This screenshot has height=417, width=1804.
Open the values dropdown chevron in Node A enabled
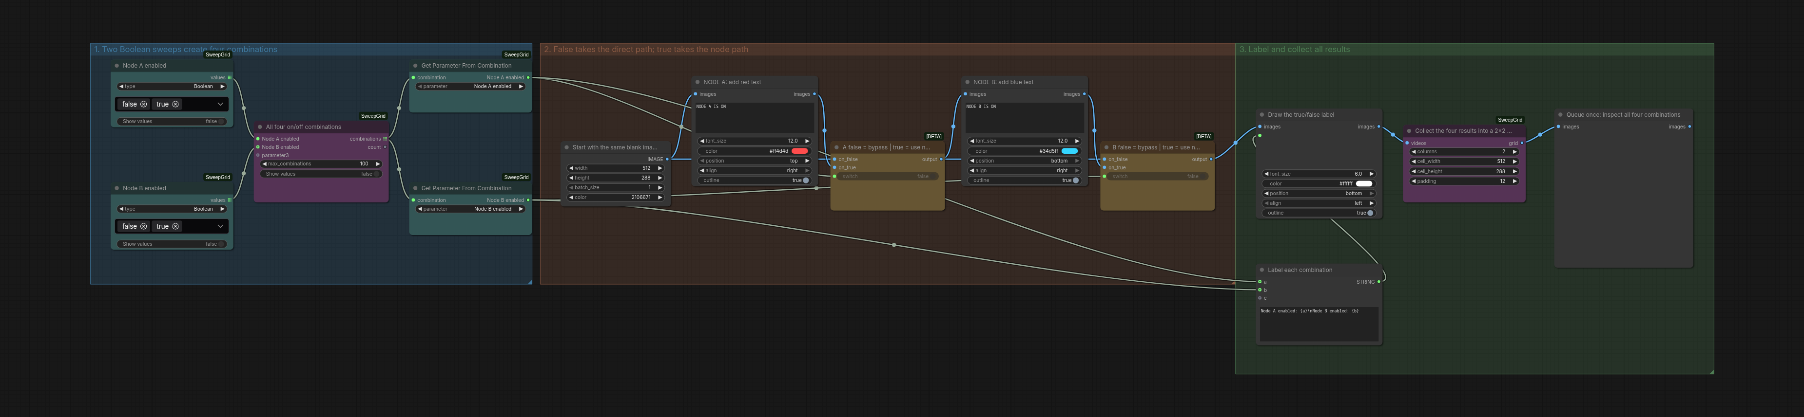click(220, 104)
